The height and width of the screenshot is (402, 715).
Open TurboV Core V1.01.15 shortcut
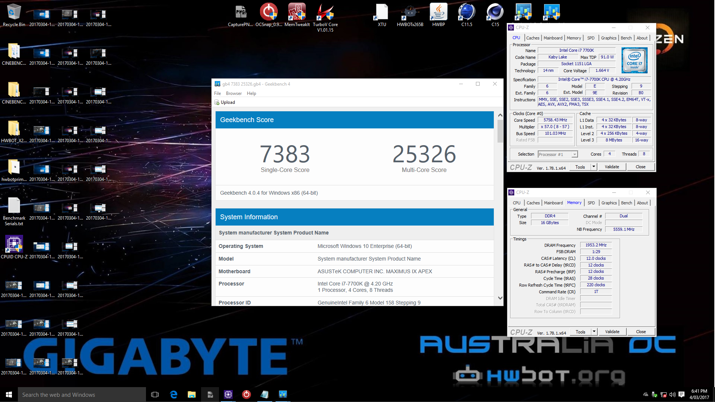[325, 17]
